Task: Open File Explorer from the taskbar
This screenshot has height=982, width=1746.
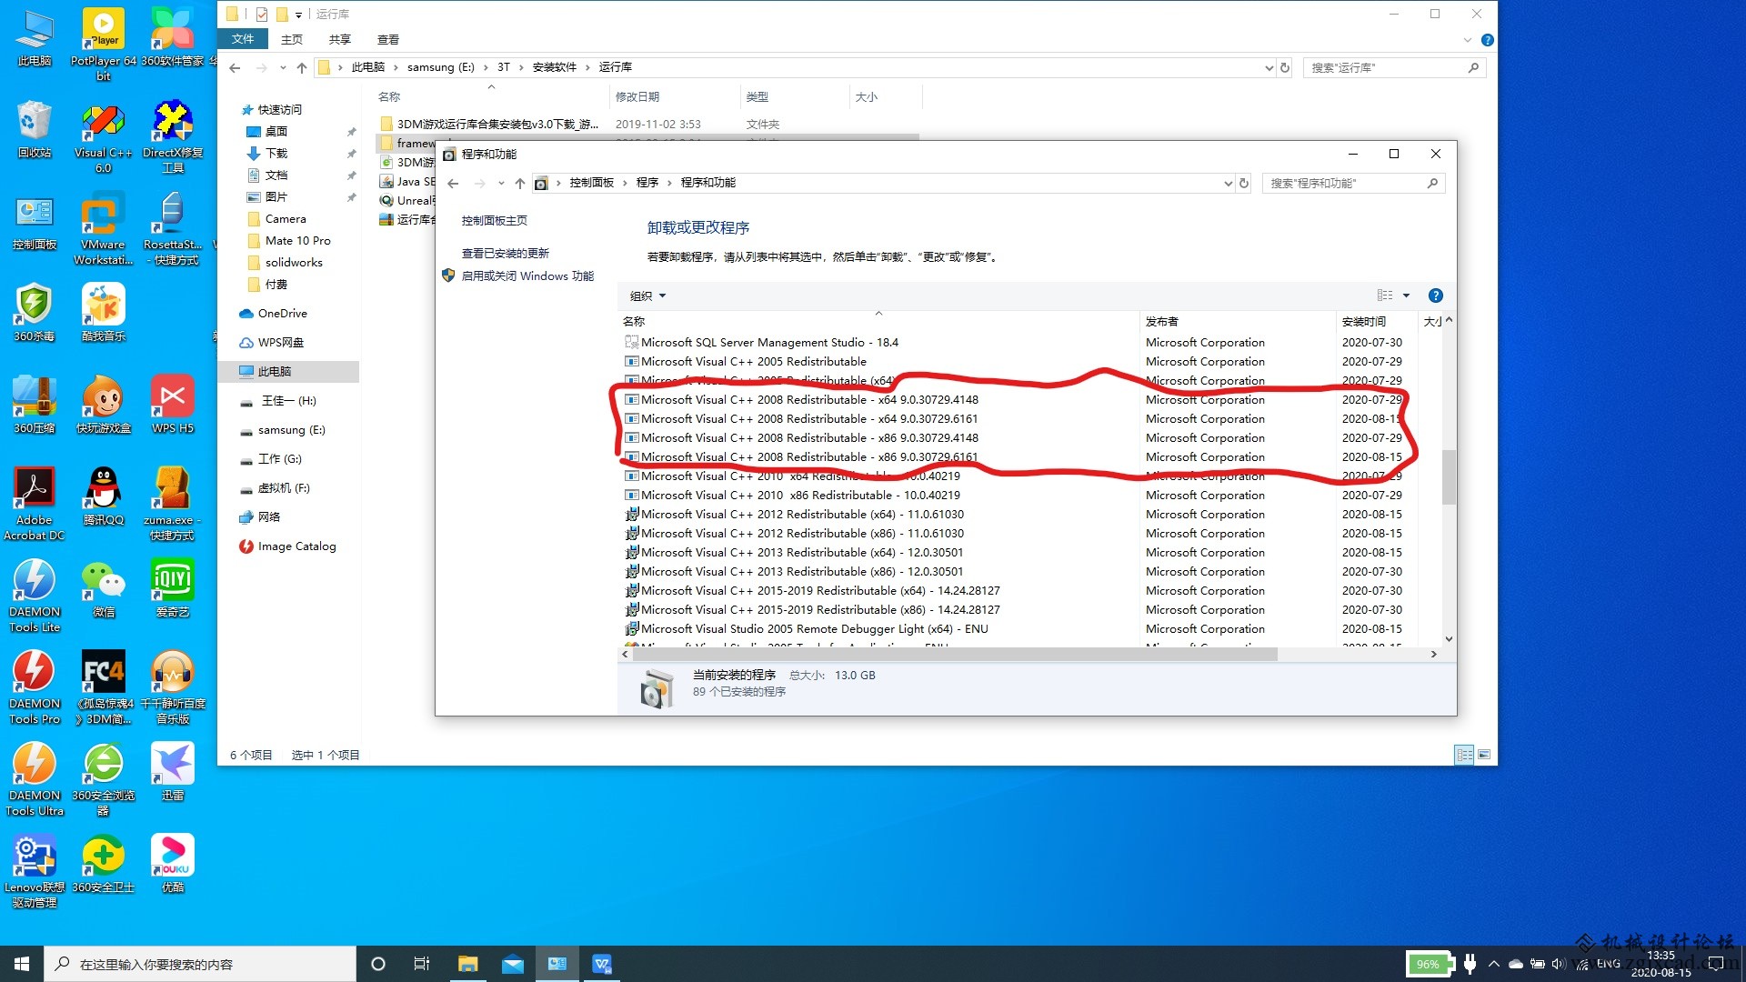Action: 467,964
